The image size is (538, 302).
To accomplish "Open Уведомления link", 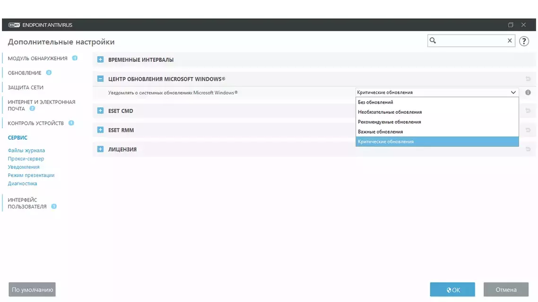I will 23,167.
